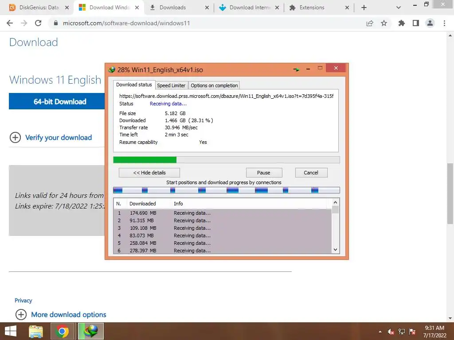The image size is (454, 340).
Task: Cancel the download in IDM
Action: pos(311,173)
